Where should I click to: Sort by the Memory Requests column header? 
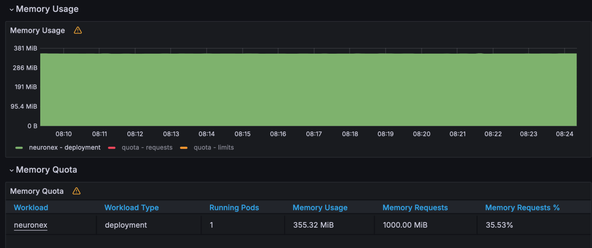tap(415, 208)
